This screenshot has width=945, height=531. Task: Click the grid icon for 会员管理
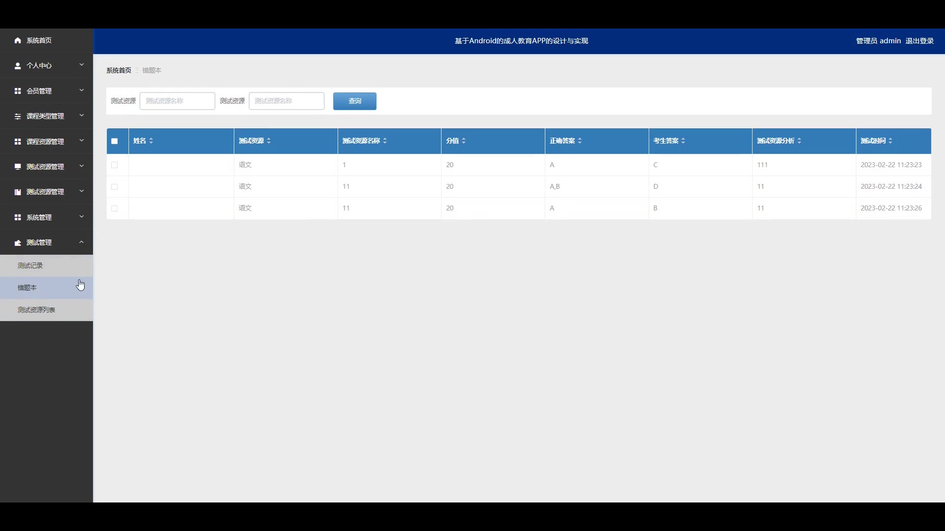pos(18,91)
